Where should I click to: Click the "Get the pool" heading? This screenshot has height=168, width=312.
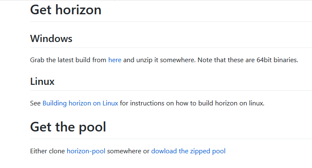coord(68,127)
